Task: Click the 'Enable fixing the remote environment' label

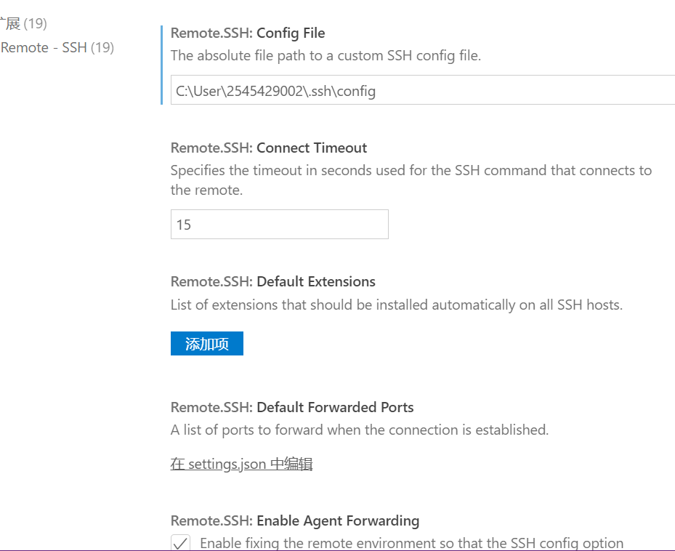Action: pyautogui.click(x=411, y=543)
